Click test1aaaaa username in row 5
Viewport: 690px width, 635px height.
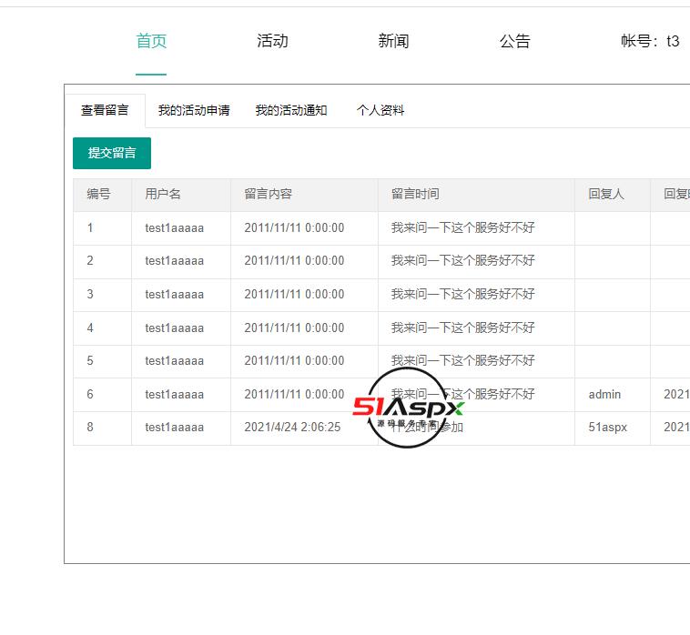(x=174, y=361)
